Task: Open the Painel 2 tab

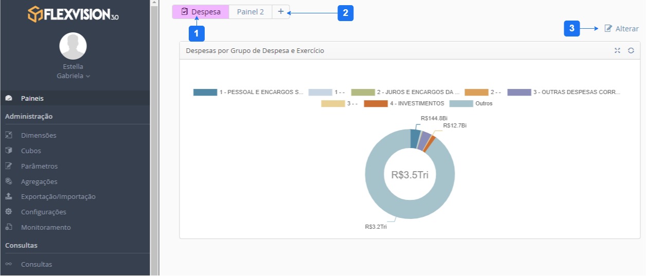Action: 250,12
